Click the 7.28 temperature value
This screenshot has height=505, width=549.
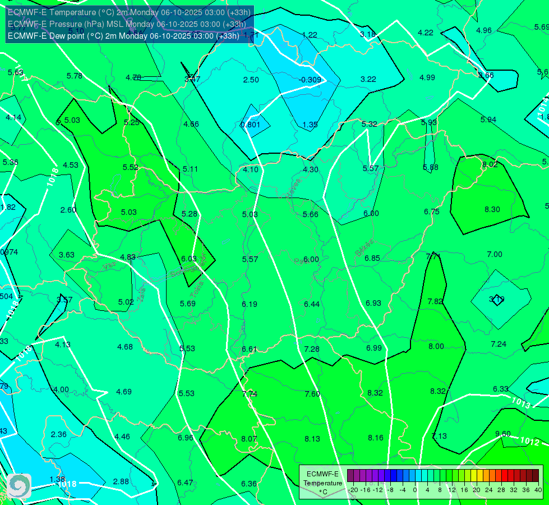click(x=312, y=348)
